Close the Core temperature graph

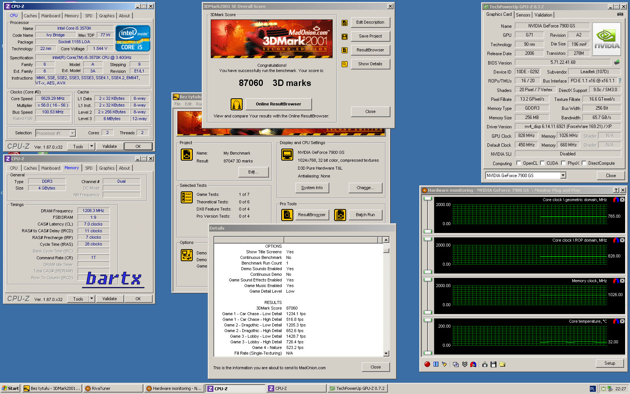[x=622, y=321]
